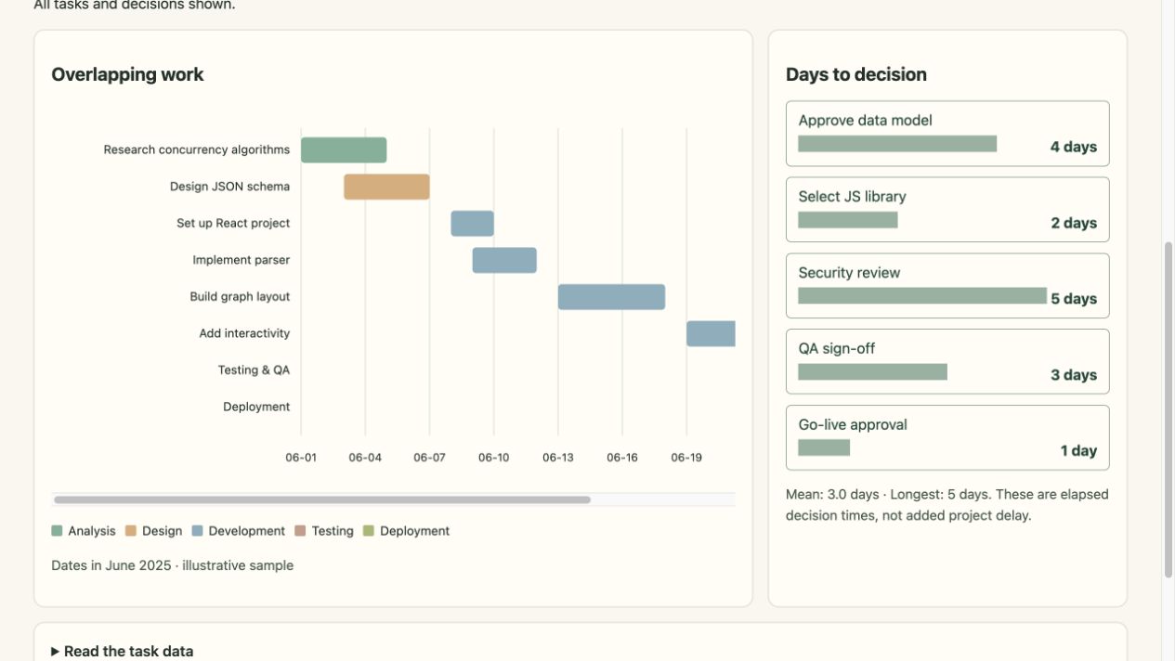Click the Add interactivity label

click(244, 333)
